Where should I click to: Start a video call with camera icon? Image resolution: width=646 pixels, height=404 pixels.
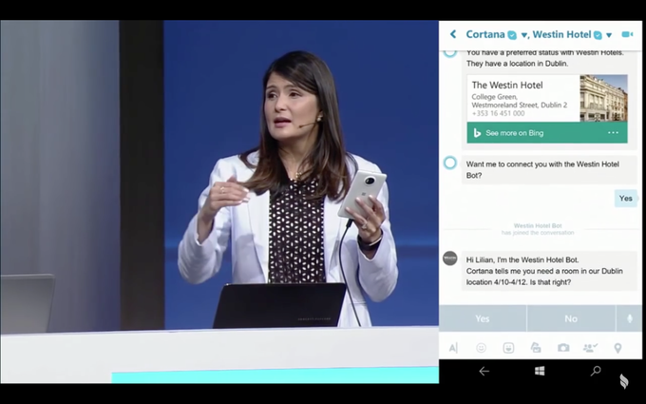[x=627, y=34]
